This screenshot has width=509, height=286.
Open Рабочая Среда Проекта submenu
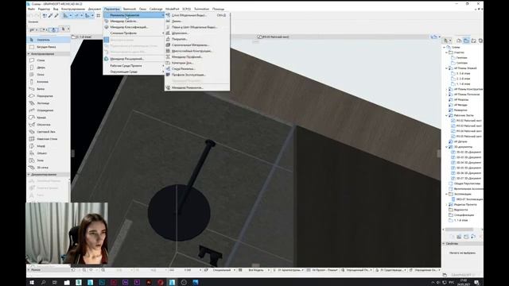134,66
